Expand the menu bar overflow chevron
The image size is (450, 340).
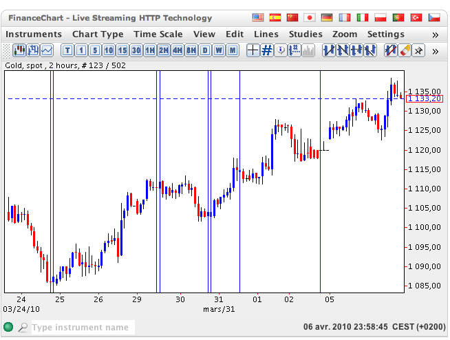pyautogui.click(x=435, y=34)
